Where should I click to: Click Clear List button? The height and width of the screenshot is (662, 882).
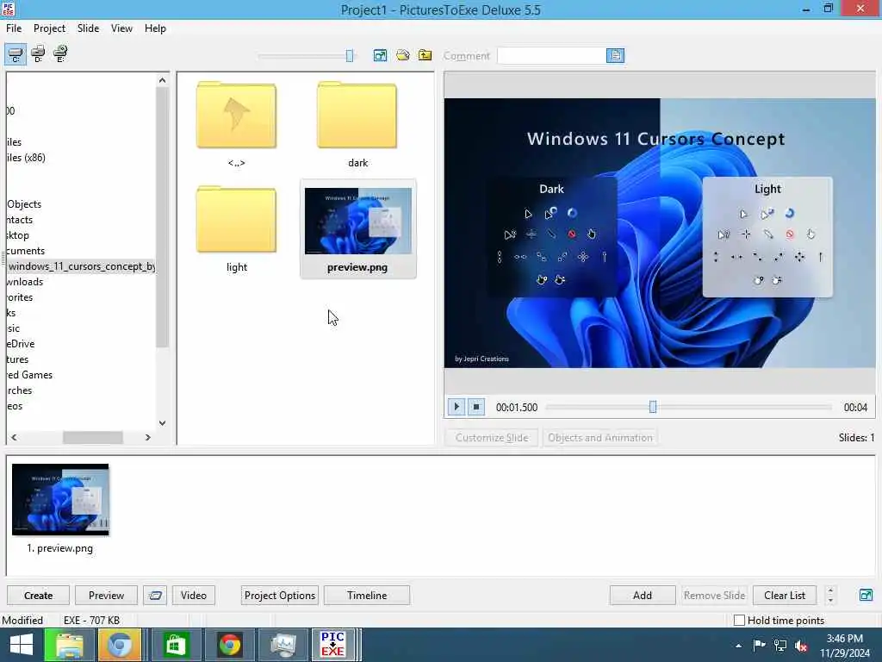coord(785,595)
